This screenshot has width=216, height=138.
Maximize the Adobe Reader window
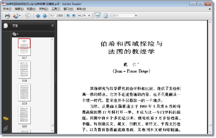point(200,4)
